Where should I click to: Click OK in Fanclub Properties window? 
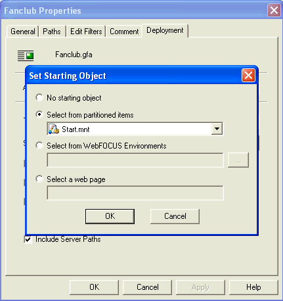point(94,287)
